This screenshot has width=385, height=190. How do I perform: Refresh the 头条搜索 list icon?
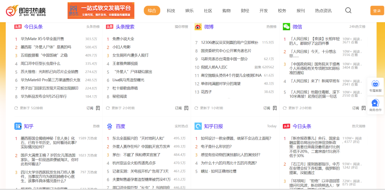point(108,108)
